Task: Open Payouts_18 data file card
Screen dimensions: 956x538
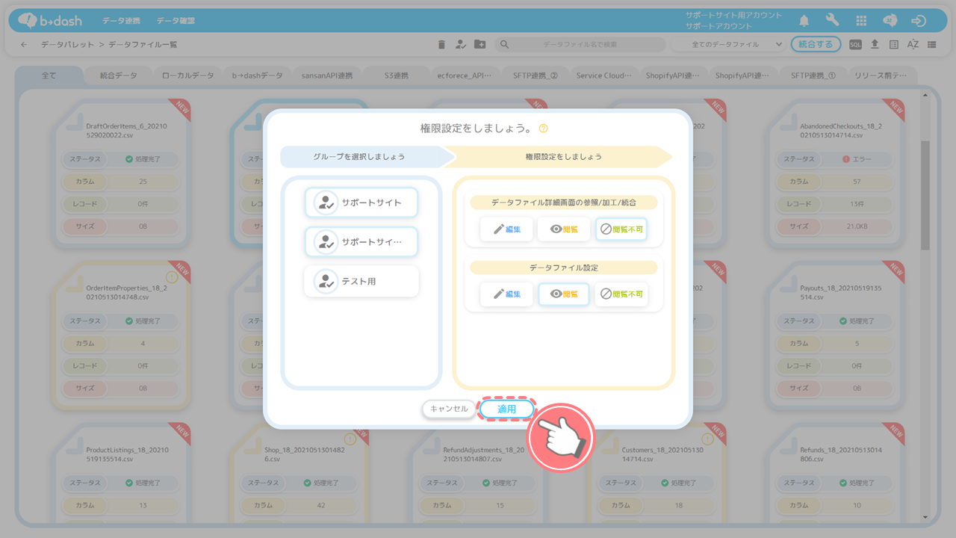Action: click(836, 336)
